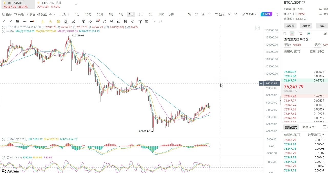Click the 76349.02 ask price row
The height and width of the screenshot is (173, 328).
(x=304, y=72)
